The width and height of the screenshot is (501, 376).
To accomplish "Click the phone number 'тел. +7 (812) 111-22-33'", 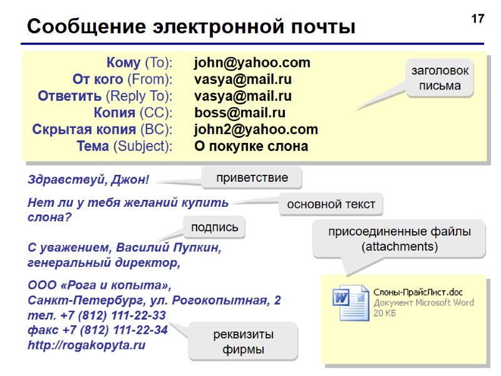I will pyautogui.click(x=97, y=315).
